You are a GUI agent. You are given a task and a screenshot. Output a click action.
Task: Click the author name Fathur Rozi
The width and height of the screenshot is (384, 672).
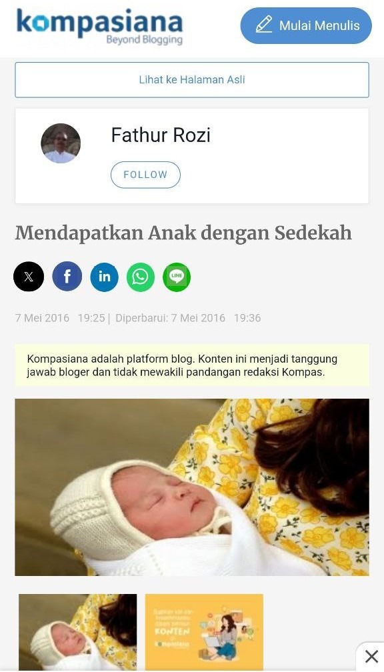point(161,135)
